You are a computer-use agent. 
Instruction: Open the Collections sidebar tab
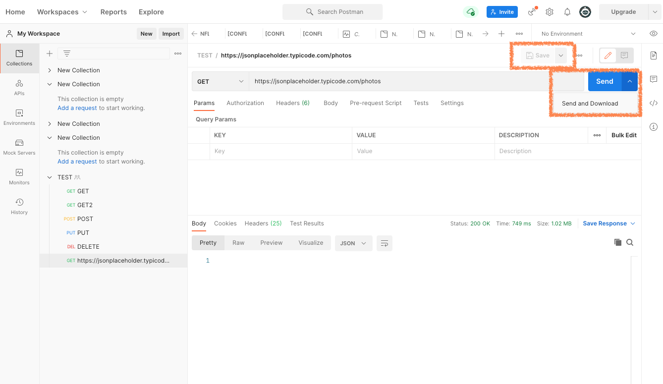coord(19,58)
